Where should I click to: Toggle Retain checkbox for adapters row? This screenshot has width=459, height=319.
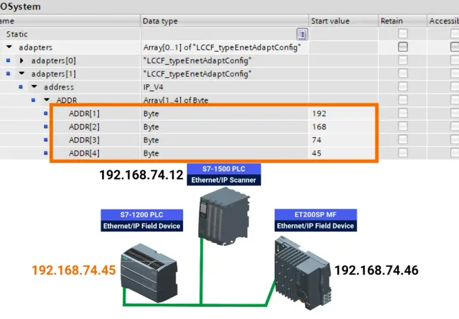tap(403, 47)
